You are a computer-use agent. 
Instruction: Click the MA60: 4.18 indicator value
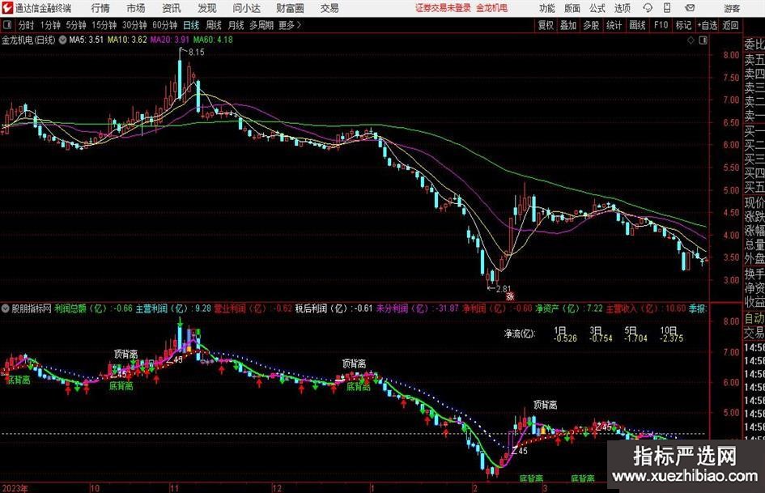[213, 40]
